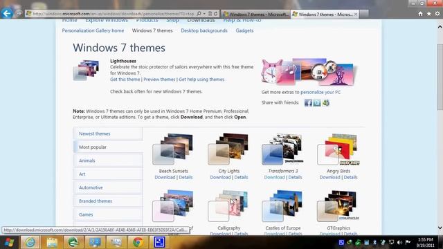Image resolution: width=443 pixels, height=249 pixels.
Task: View Details for Transformers 3
Action: (x=295, y=177)
